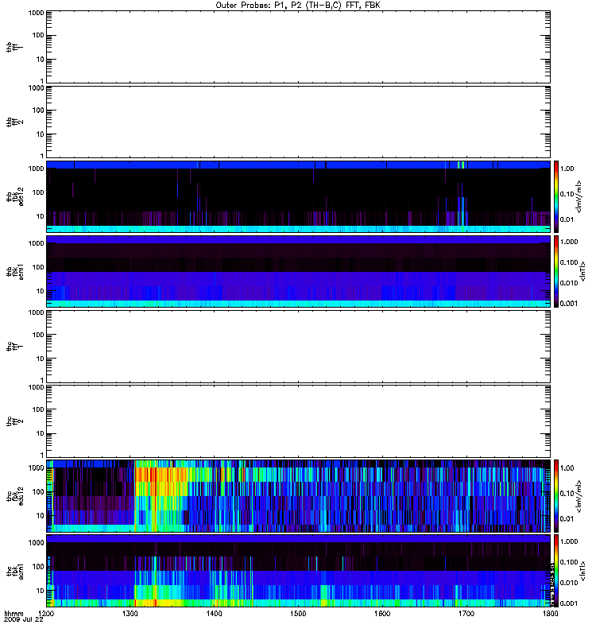Viewport: 596px width, 636px height.
Task: Click the 1.00 tick on thb edc12 color bar
Action: click(567, 169)
